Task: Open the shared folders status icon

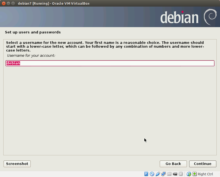Action: (x=169, y=174)
